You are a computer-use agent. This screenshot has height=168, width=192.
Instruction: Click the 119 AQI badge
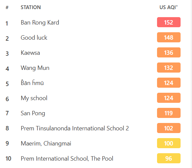(169, 113)
